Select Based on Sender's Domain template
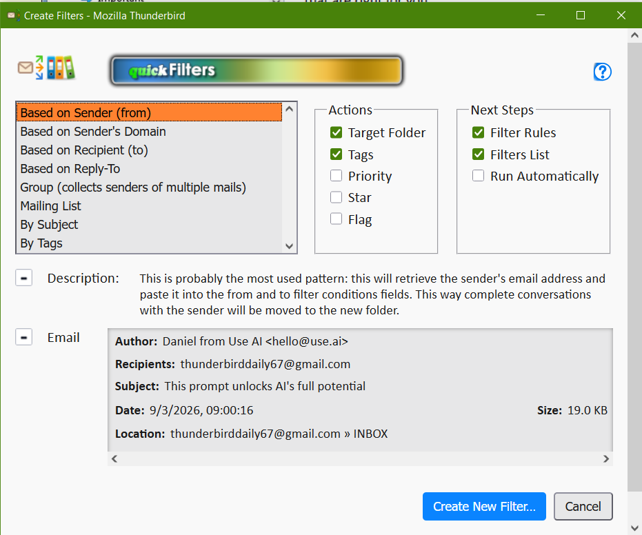Screen dimensions: 642x535 tap(93, 131)
